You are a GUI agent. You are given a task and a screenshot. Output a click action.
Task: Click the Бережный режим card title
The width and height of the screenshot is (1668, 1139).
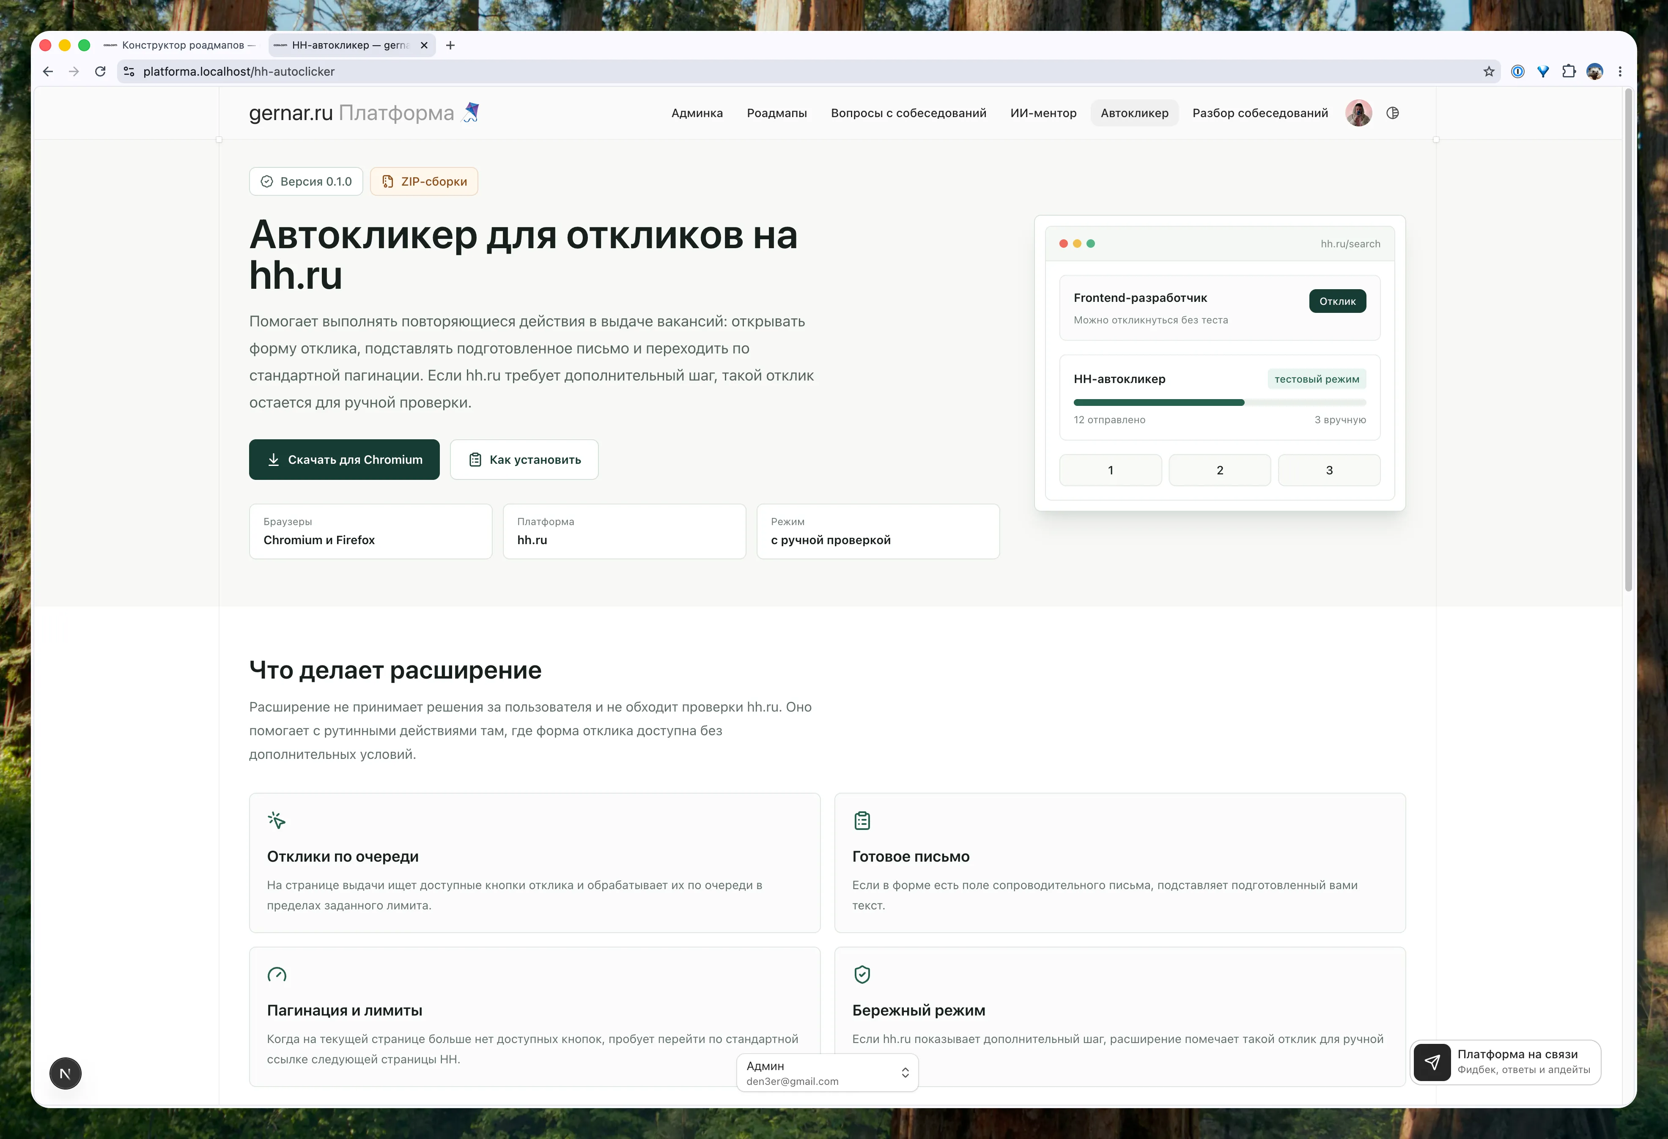918,1010
